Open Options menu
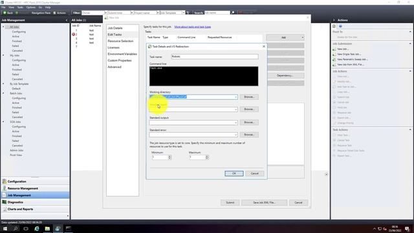Screen dimensions: 414x233 coord(30,7)
